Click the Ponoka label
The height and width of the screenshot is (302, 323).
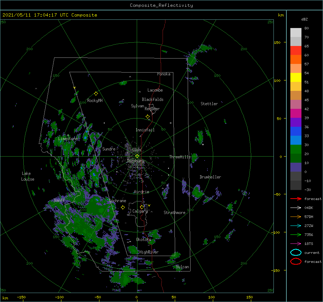coord(164,74)
